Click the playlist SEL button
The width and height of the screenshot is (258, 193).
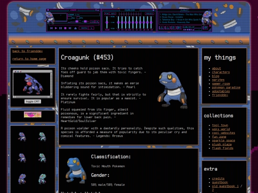point(173,28)
